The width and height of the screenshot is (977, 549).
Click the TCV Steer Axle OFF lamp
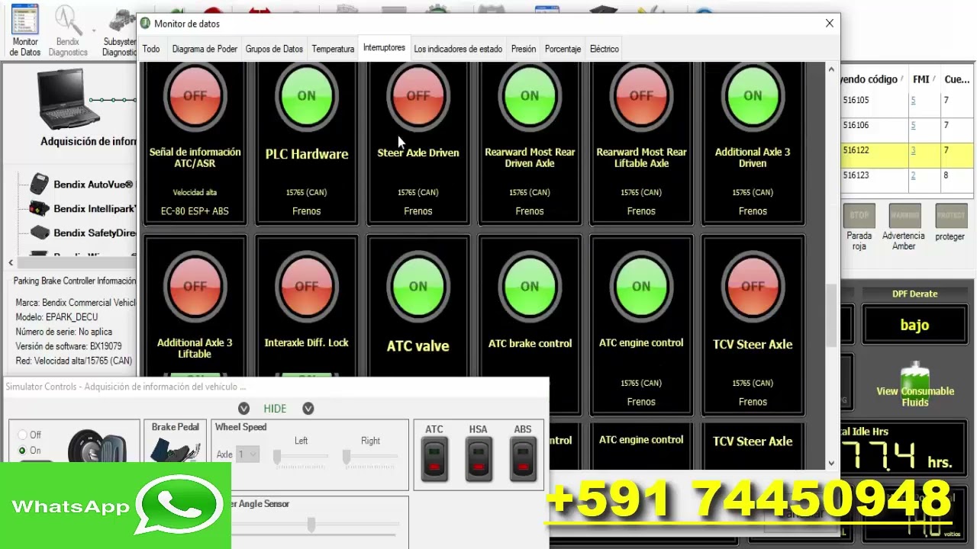[x=753, y=286]
